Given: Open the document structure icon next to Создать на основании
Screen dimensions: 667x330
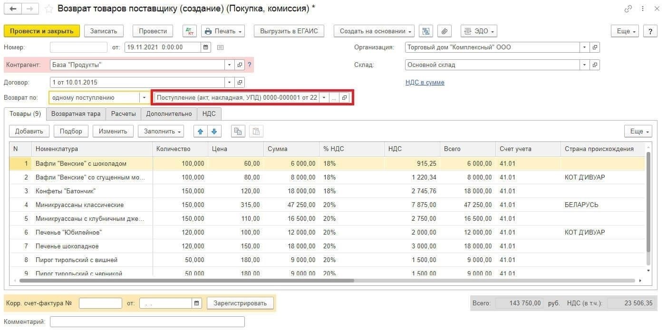Looking at the screenshot, I should click(x=426, y=31).
